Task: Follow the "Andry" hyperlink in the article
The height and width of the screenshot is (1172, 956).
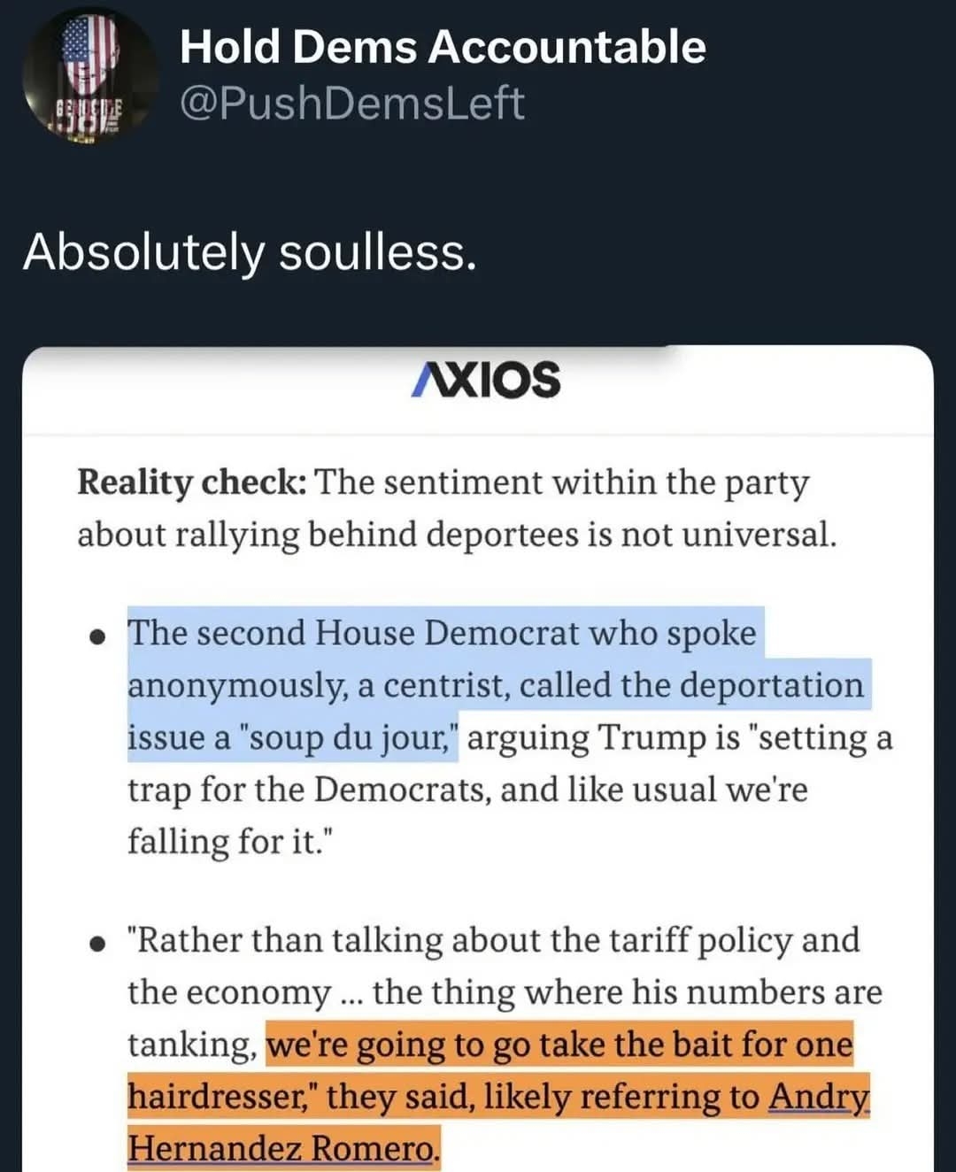Action: [x=819, y=1097]
